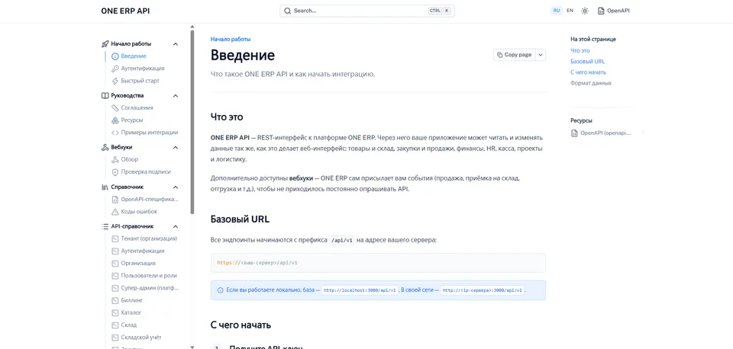This screenshot has width=733, height=349.
Task: Click the icon next to Каталог
Action: click(x=115, y=312)
